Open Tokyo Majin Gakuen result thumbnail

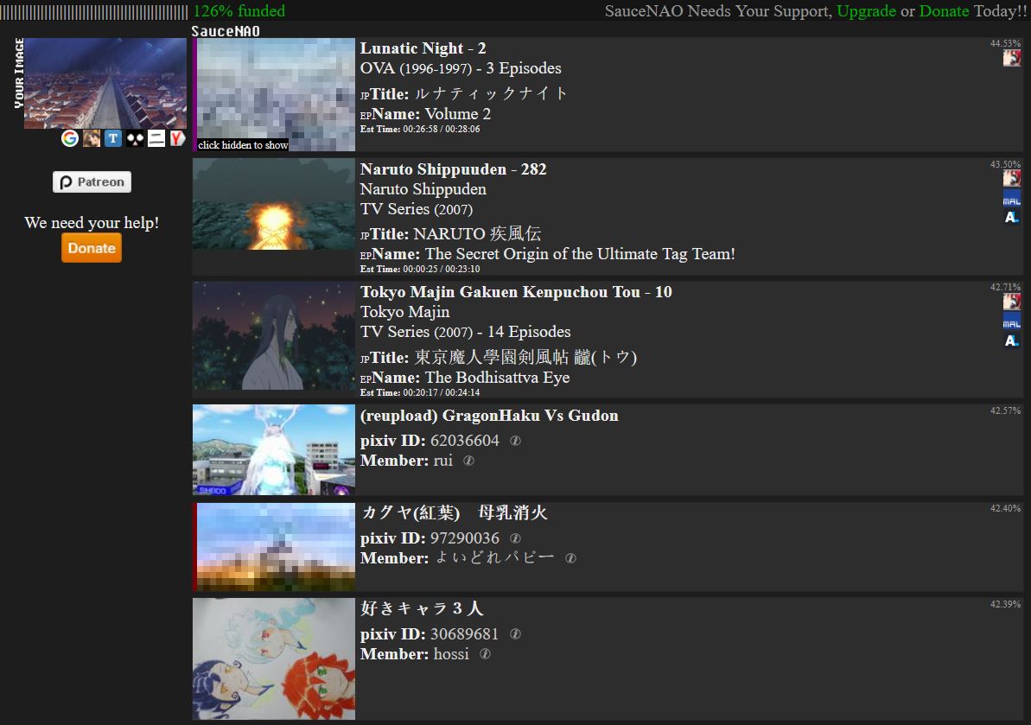(274, 336)
